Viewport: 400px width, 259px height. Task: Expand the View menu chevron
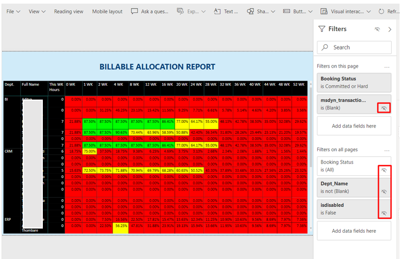pyautogui.click(x=43, y=11)
